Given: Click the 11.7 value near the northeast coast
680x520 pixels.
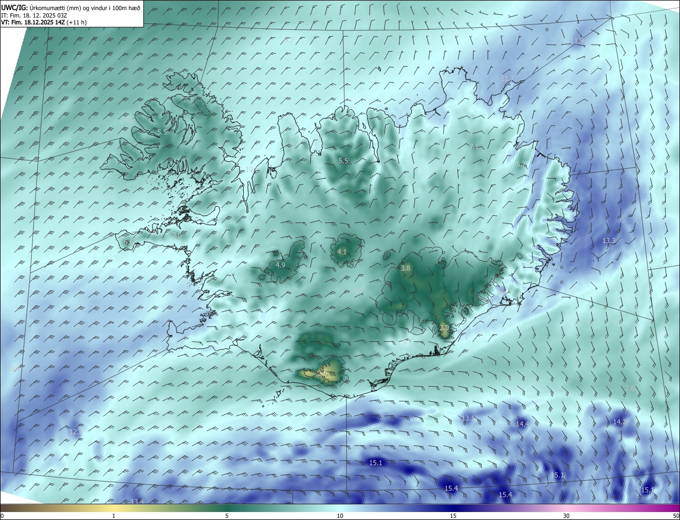Looking at the screenshot, I should [507, 78].
